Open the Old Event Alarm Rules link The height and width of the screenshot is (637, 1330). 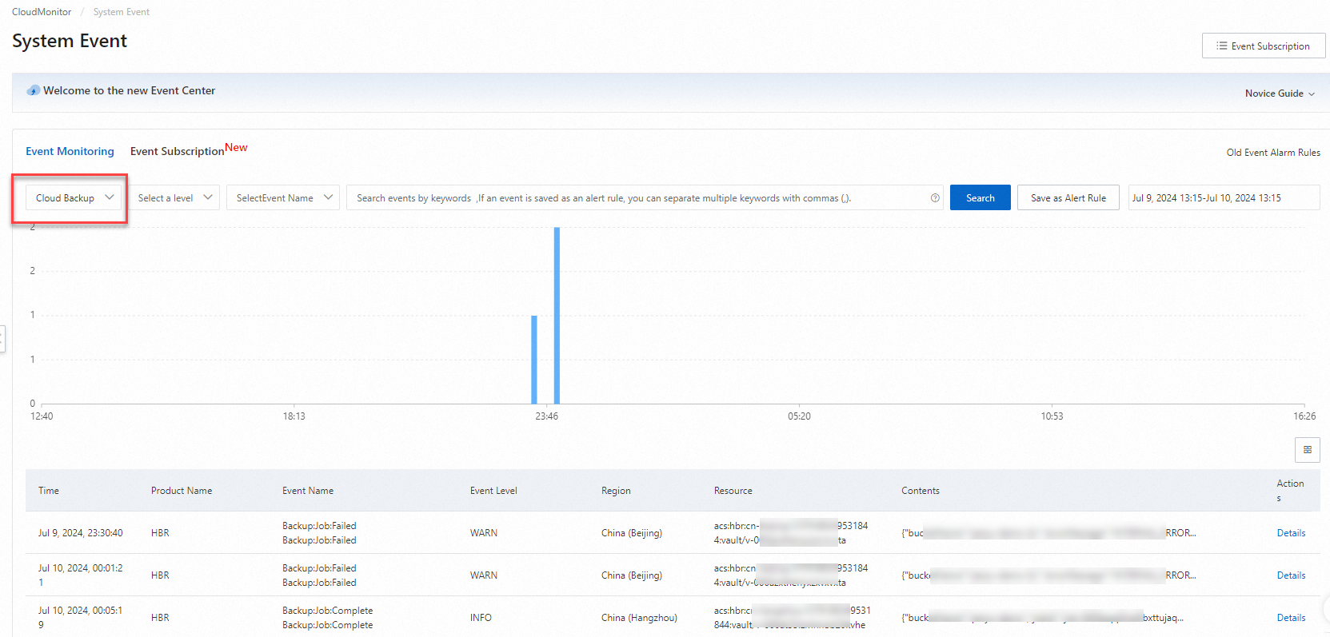click(1272, 153)
